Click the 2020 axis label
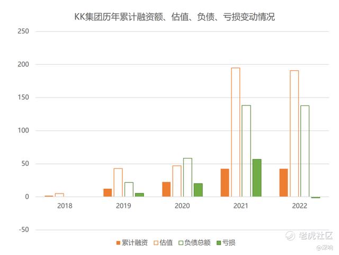The width and height of the screenshot is (339, 255). [182, 206]
